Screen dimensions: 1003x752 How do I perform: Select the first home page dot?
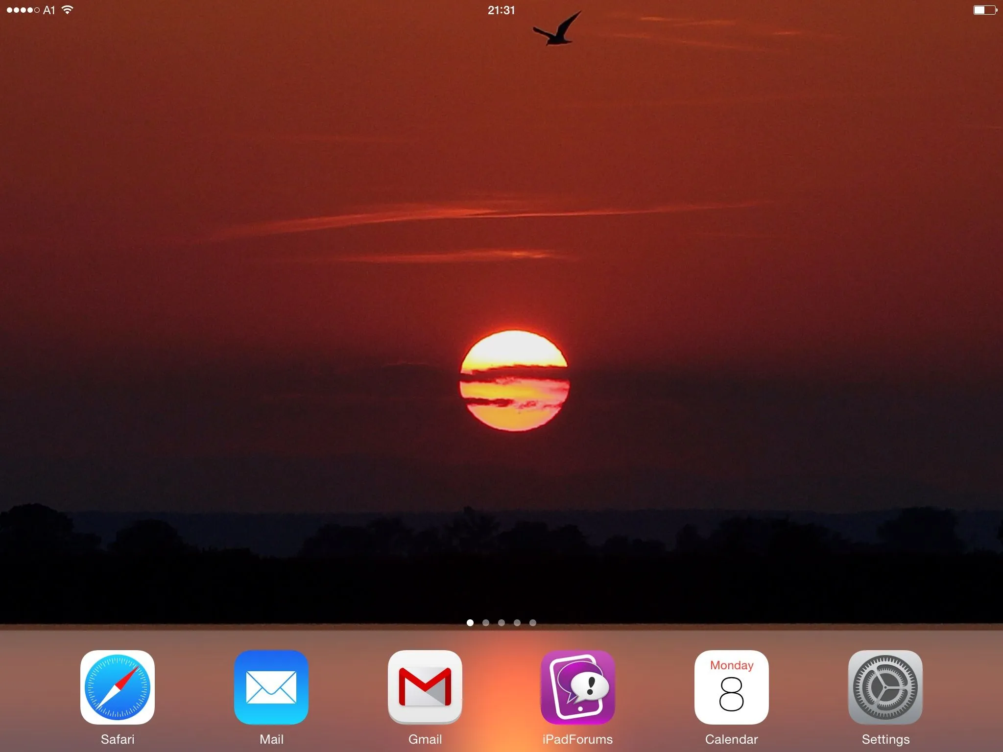coord(470,623)
